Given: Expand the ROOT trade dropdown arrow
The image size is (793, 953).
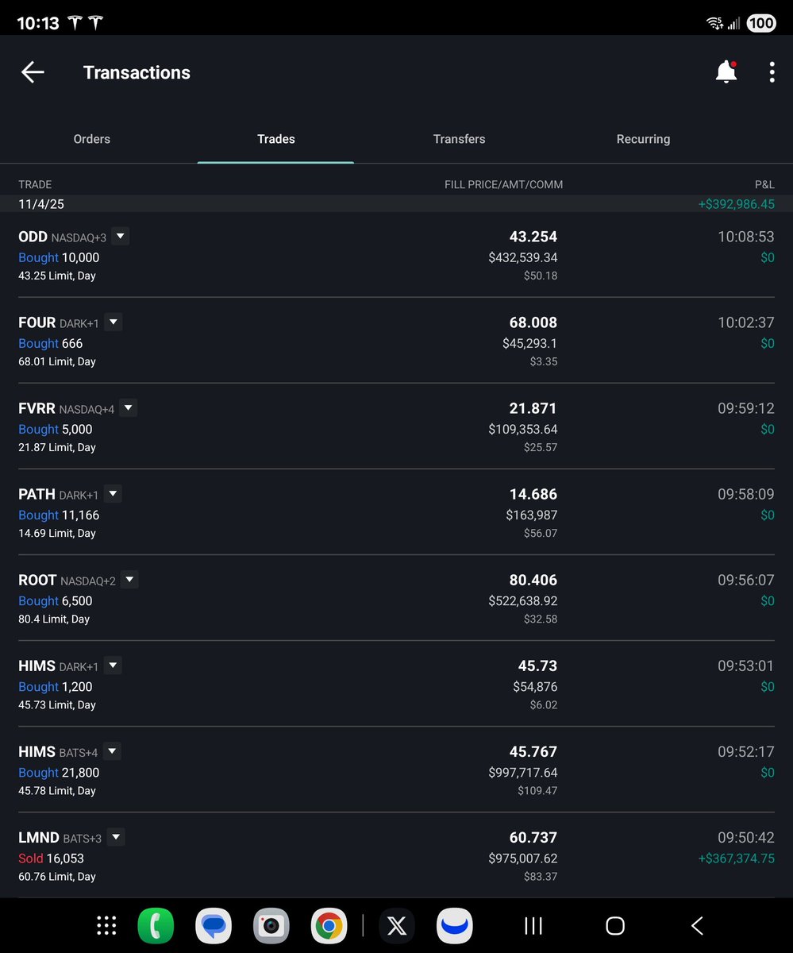Looking at the screenshot, I should tap(129, 580).
